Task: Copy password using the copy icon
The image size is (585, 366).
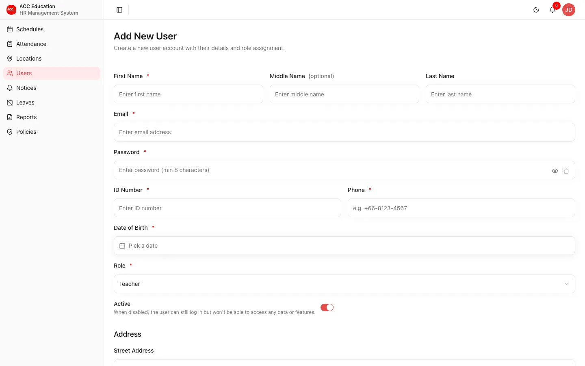Action: 565,171
